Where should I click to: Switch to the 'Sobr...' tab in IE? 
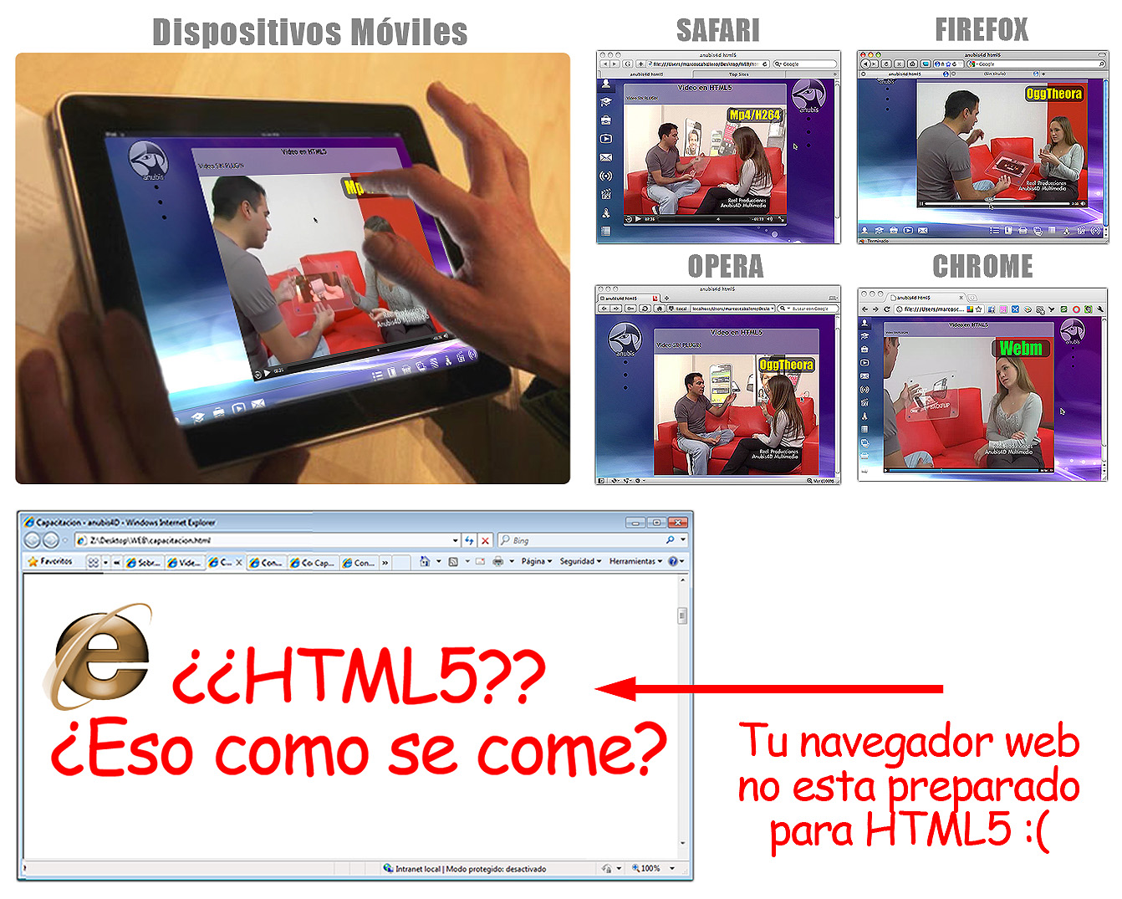tap(144, 563)
